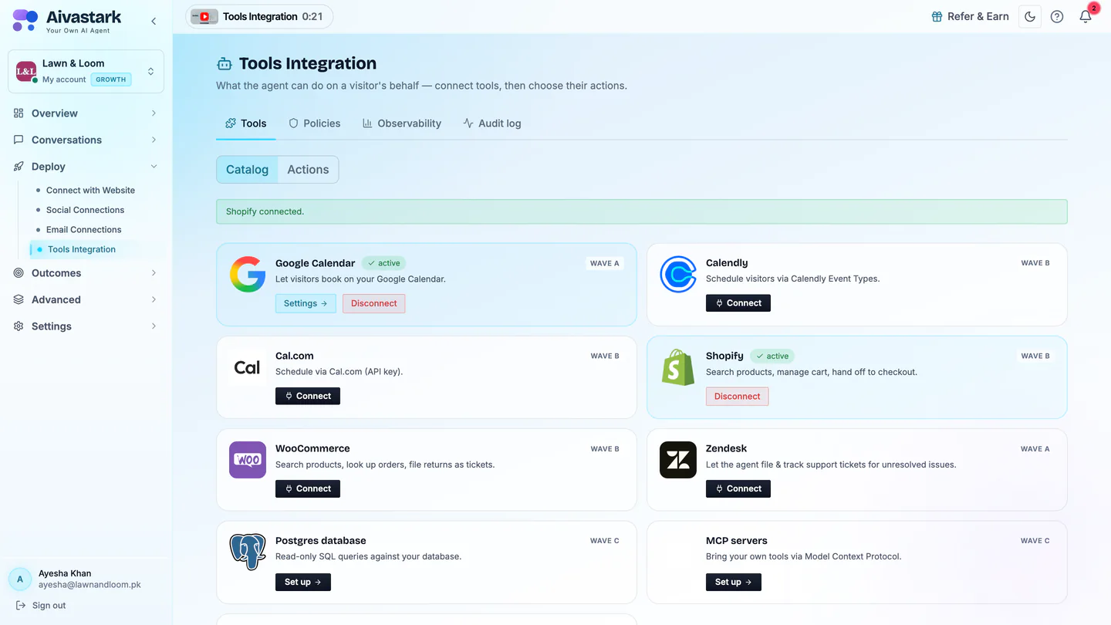Click the Ayesha Khan user avatar
Screen dimensions: 1111x625
point(20,579)
